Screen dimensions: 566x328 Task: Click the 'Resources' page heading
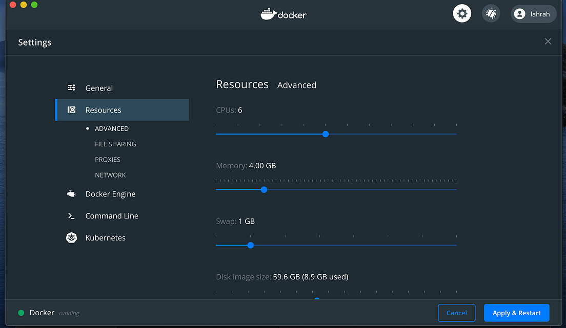(x=242, y=84)
